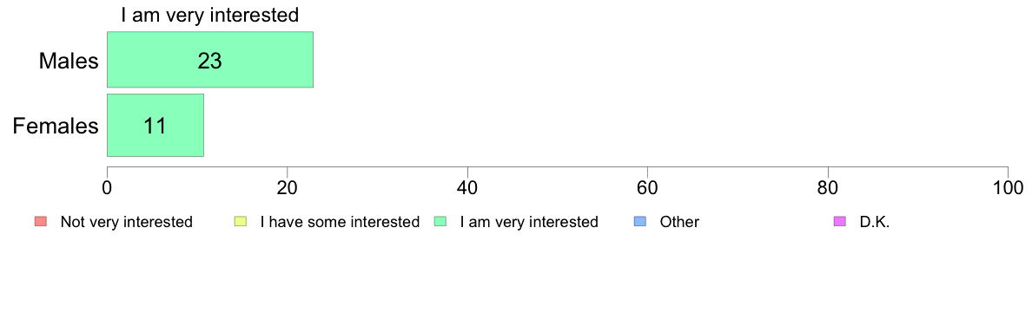Click the 40 axis tick label
The height and width of the screenshot is (319, 1032).
click(x=467, y=188)
